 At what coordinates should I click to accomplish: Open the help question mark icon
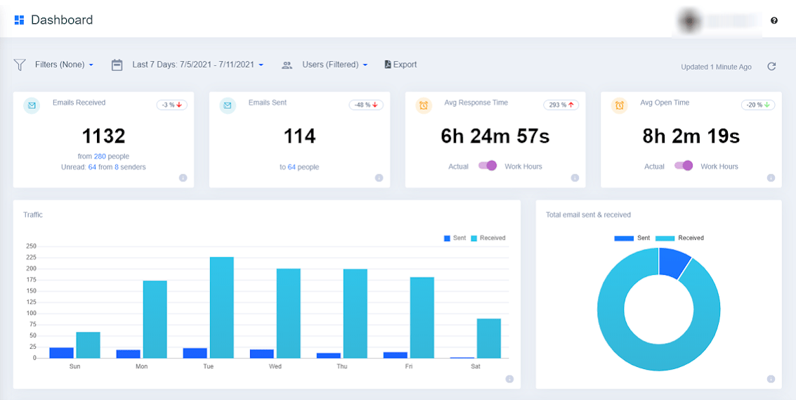(x=774, y=20)
